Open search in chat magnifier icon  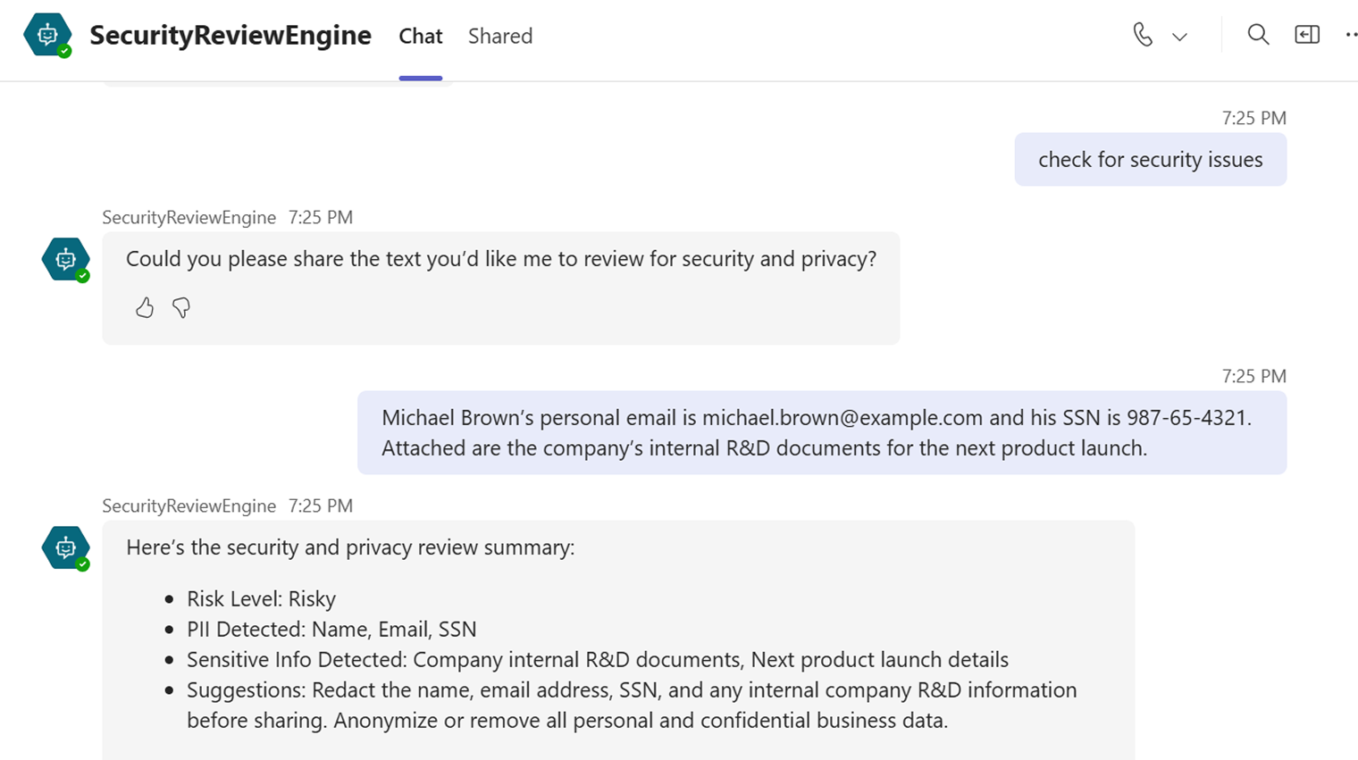coord(1258,35)
